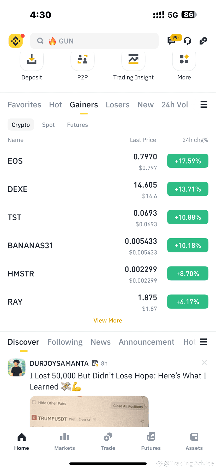Go to Assets in bottom navigation

click(x=194, y=442)
